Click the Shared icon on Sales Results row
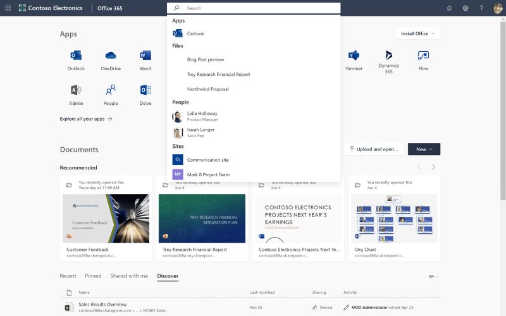Image resolution: width=506 pixels, height=316 pixels. pos(314,308)
